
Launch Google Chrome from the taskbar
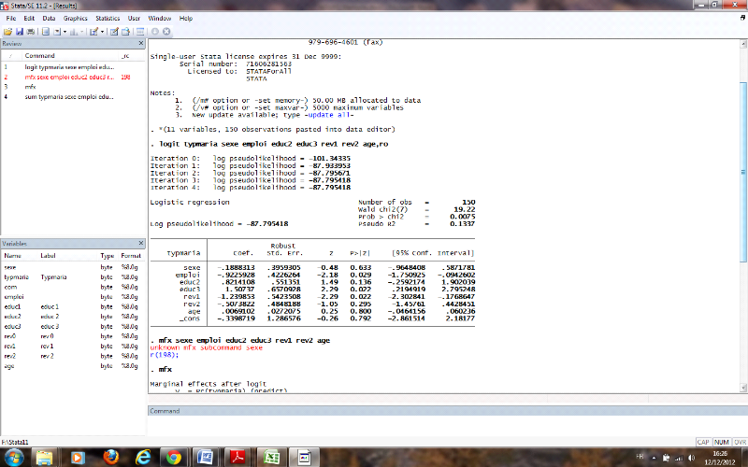(171, 457)
